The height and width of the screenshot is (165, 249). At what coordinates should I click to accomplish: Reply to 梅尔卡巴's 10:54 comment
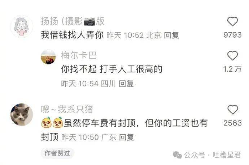pos(126,84)
